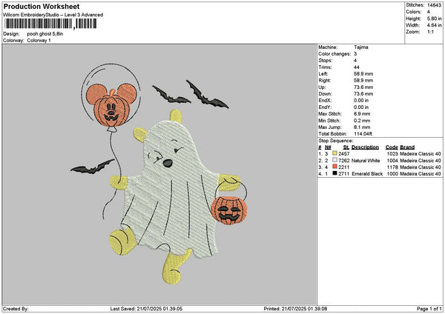This screenshot has width=445, height=314.
Task: Click the "Down:" measurement label
Action: [x=326, y=94]
